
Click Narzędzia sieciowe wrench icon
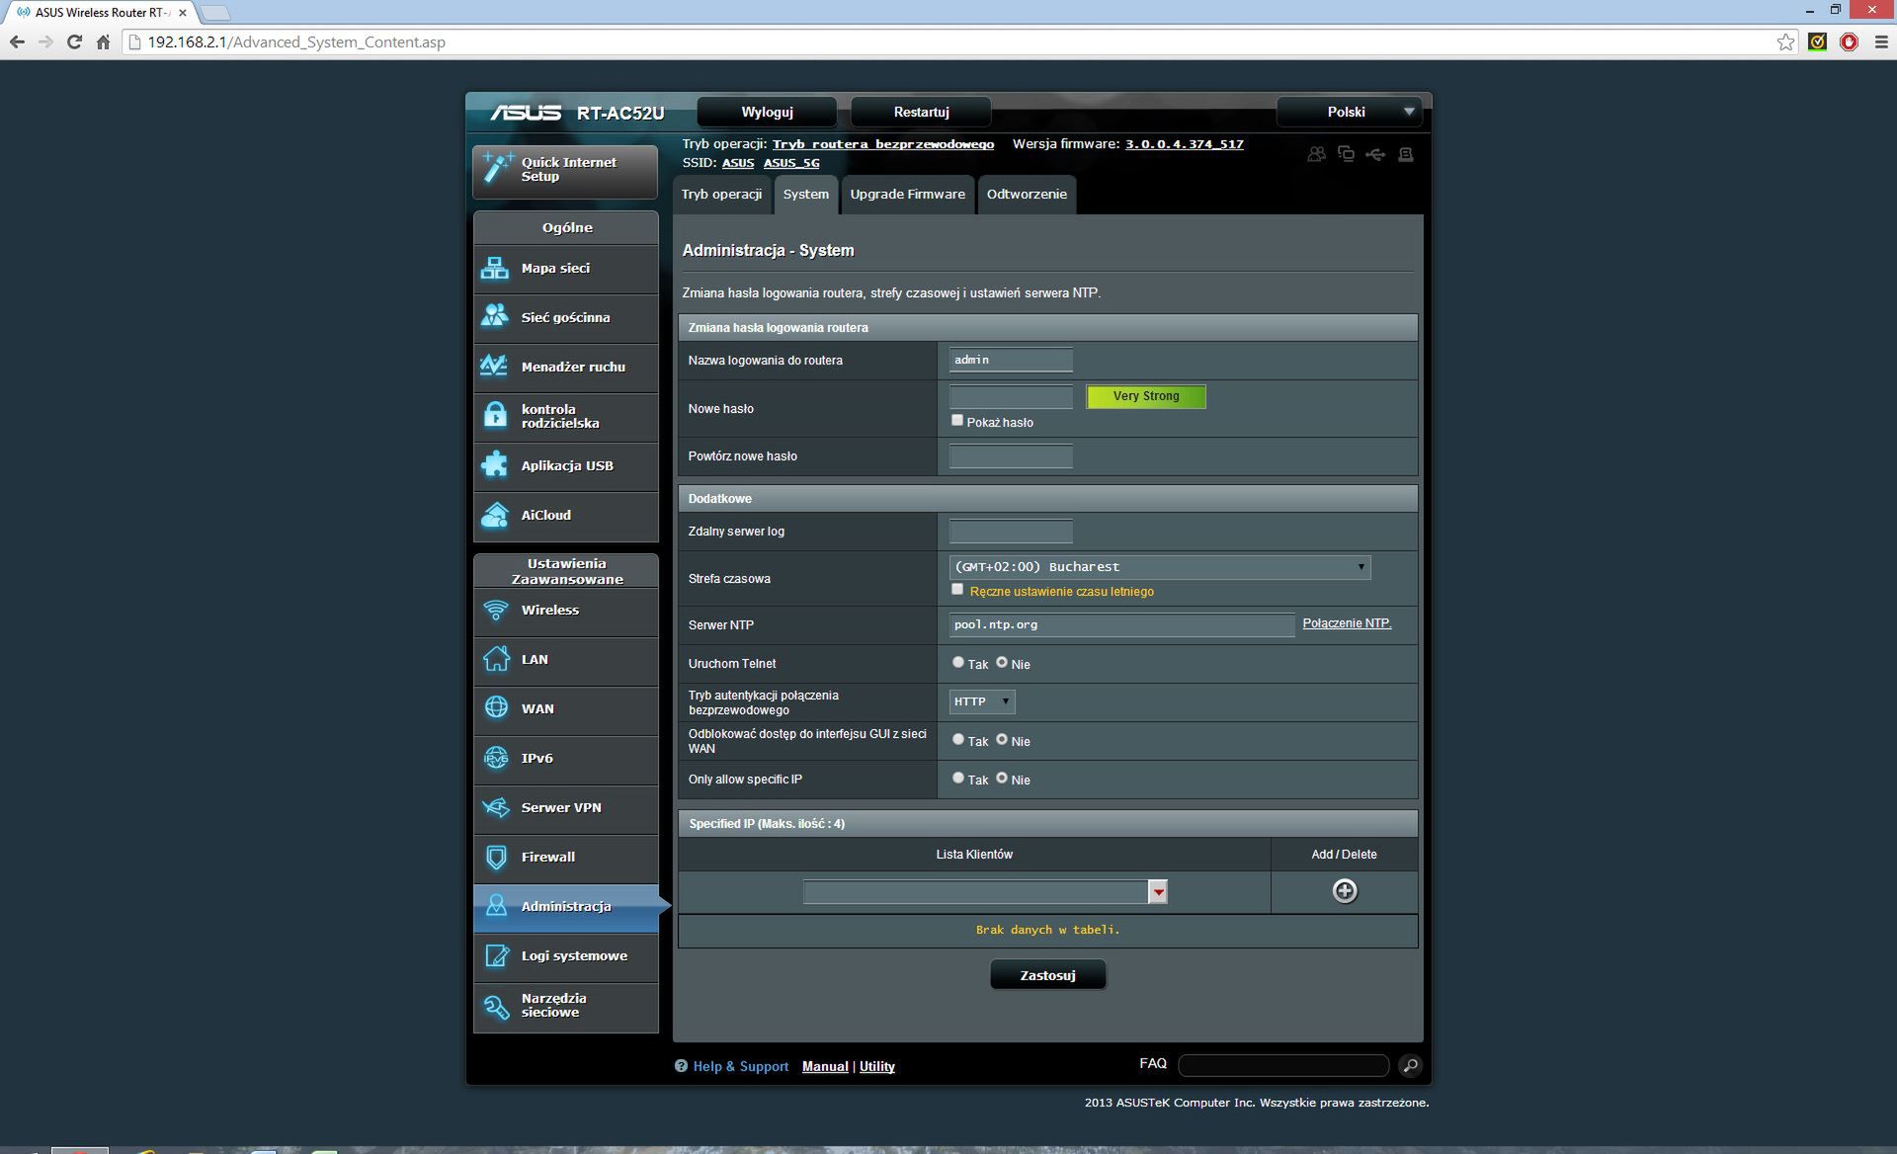click(496, 1006)
